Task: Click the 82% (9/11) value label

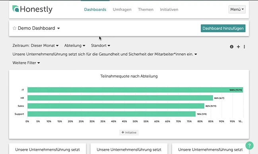Action: (x=211, y=106)
